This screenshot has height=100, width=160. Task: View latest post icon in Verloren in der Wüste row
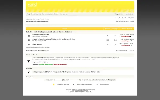(131, 37)
